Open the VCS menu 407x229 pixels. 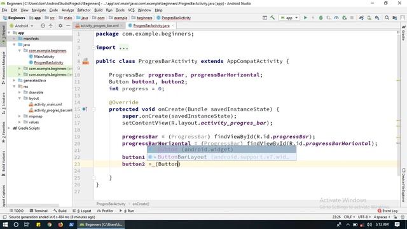(x=131, y=10)
